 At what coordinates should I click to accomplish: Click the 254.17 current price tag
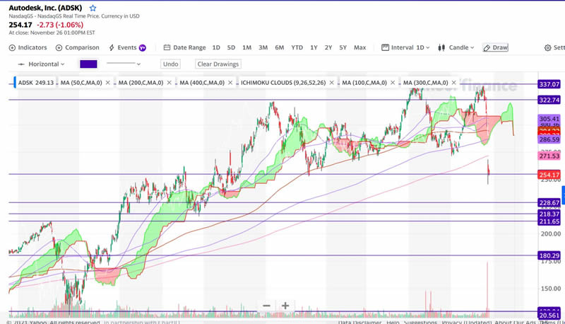pyautogui.click(x=549, y=175)
